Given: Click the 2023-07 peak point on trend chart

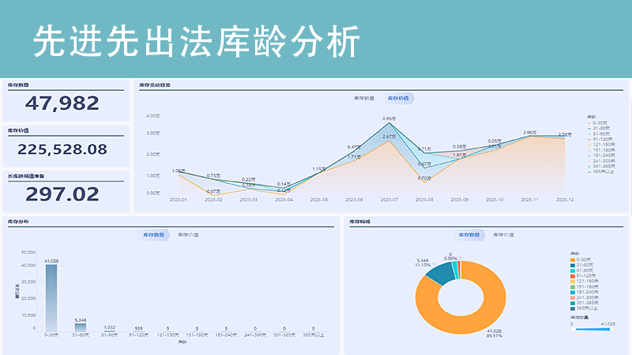Looking at the screenshot, I should (x=389, y=123).
